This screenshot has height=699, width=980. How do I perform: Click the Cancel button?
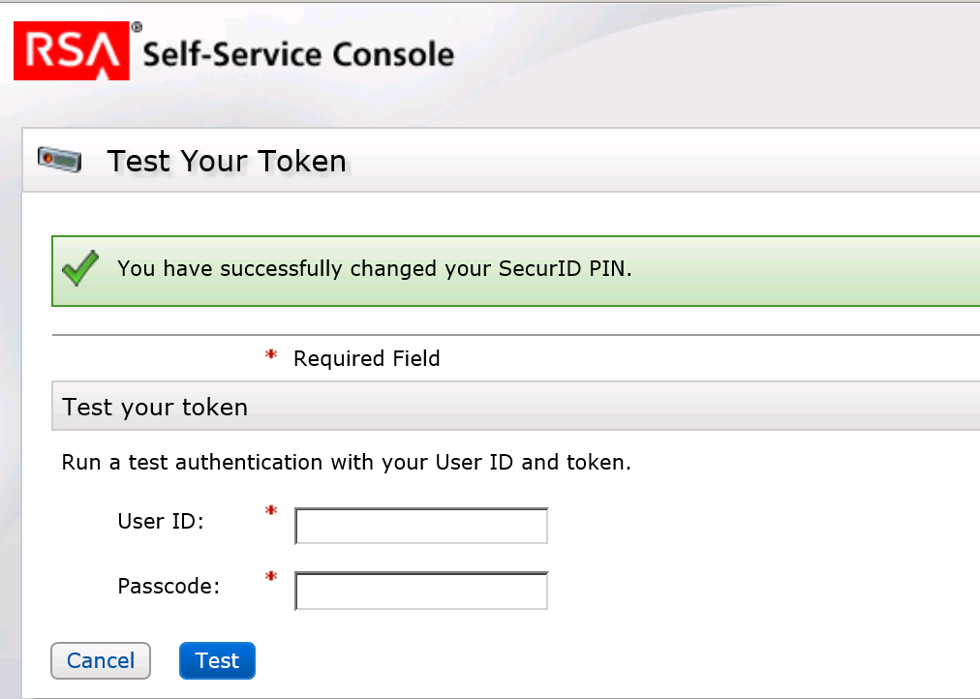click(x=100, y=660)
